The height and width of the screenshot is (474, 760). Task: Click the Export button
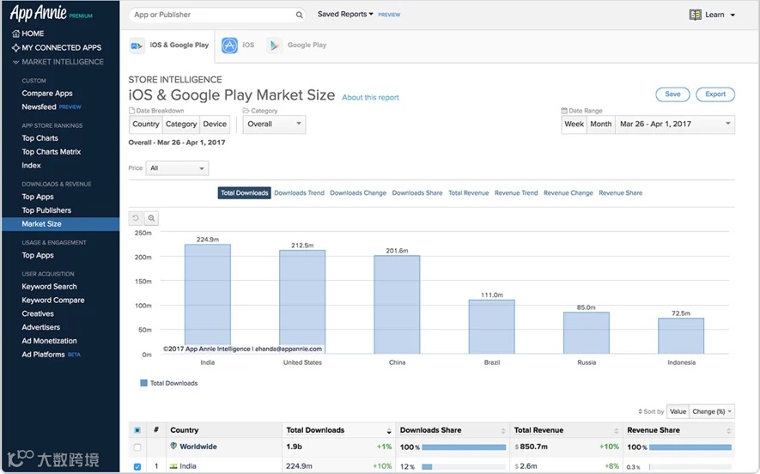click(x=715, y=94)
